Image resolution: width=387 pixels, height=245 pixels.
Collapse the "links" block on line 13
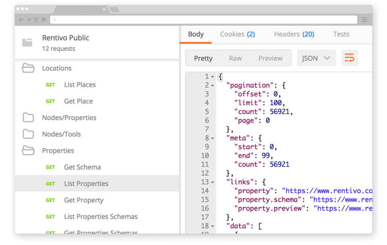coord(212,182)
